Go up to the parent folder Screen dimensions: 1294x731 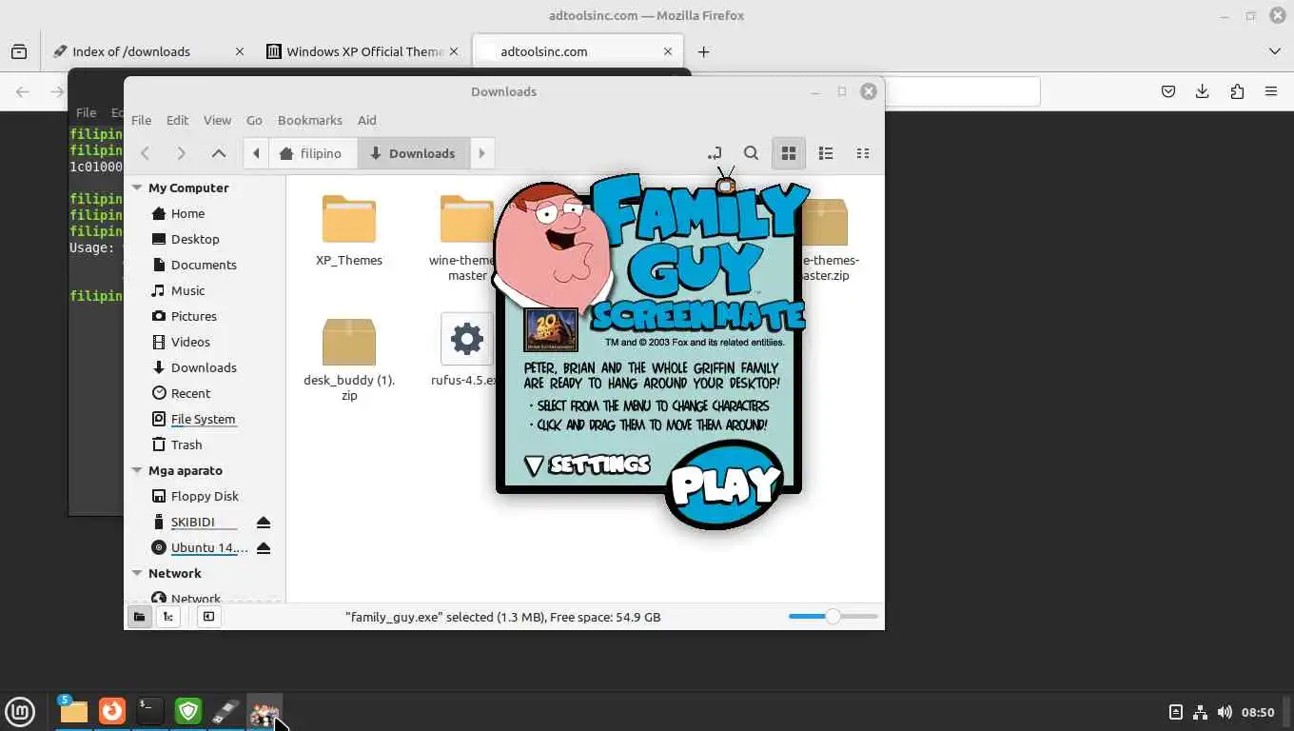218,153
